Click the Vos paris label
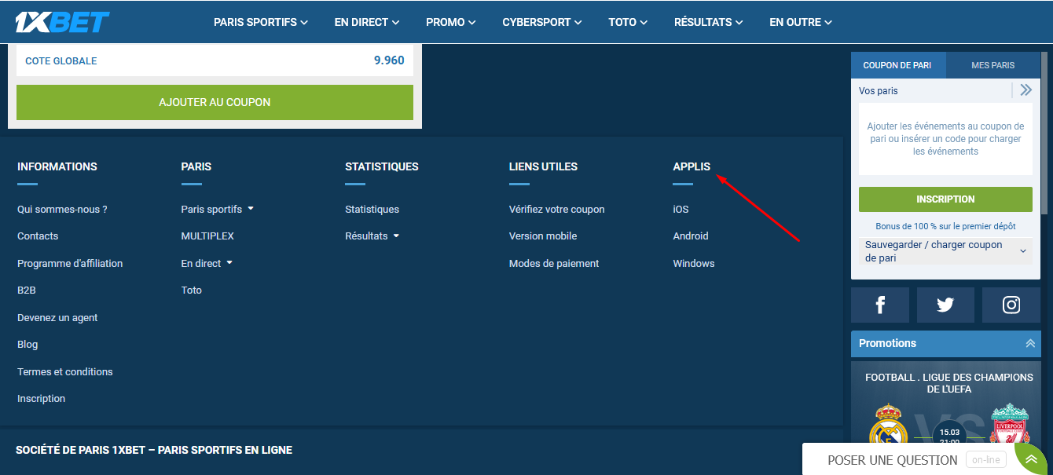Image resolution: width=1053 pixels, height=475 pixels. (879, 91)
